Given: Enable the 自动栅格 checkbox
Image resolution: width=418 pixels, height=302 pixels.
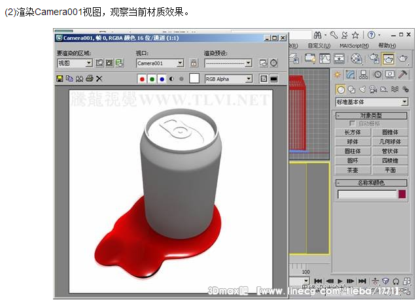Looking at the screenshot, I should click(352, 124).
